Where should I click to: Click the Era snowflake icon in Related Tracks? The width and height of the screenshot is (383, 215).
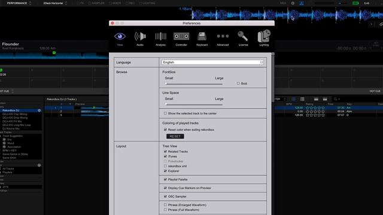pos(4,140)
